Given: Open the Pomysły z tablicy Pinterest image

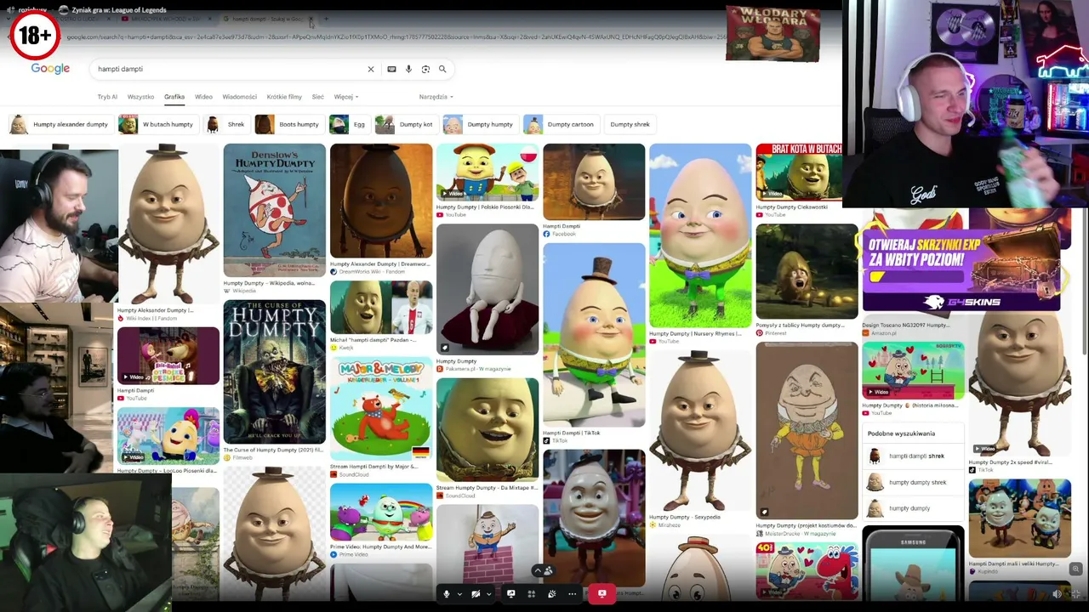Looking at the screenshot, I should click(807, 272).
